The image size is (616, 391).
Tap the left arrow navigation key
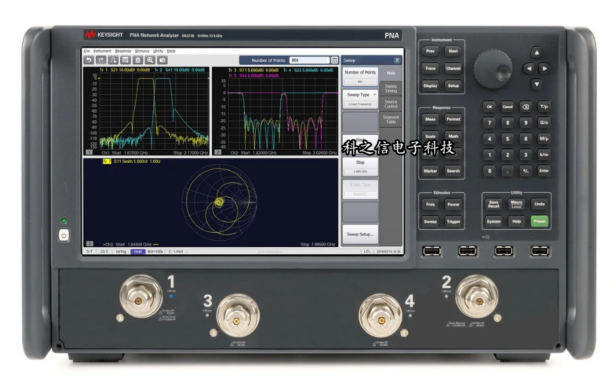[529, 69]
